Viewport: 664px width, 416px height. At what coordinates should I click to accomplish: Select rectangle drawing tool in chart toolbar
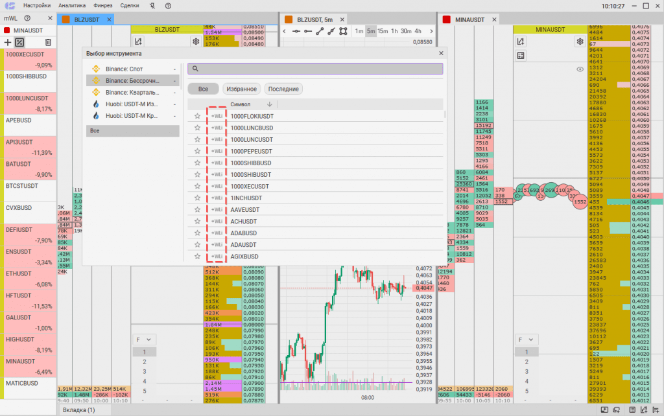point(343,31)
